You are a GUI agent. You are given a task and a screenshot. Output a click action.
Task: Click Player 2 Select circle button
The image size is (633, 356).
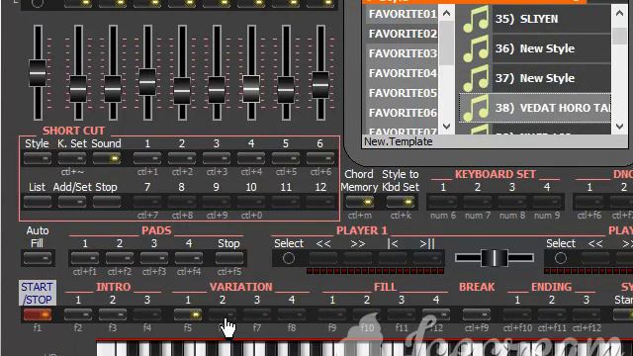[561, 258]
